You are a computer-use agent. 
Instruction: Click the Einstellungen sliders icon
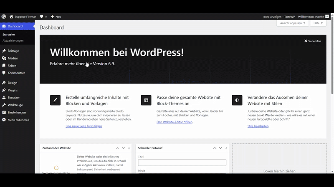tap(4, 112)
